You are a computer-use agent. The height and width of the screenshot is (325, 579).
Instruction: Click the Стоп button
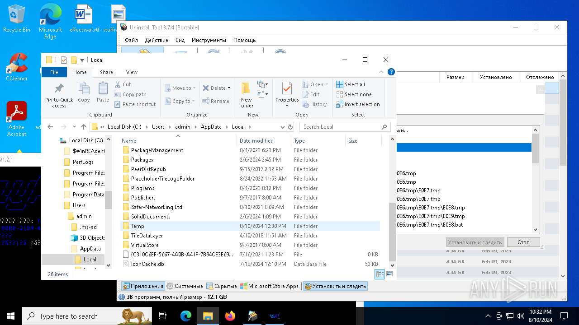[x=523, y=242]
